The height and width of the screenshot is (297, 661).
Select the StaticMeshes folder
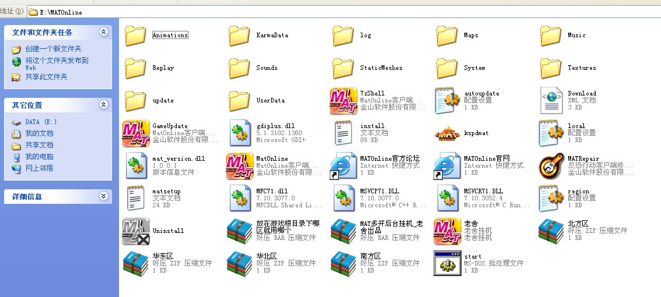(342, 68)
